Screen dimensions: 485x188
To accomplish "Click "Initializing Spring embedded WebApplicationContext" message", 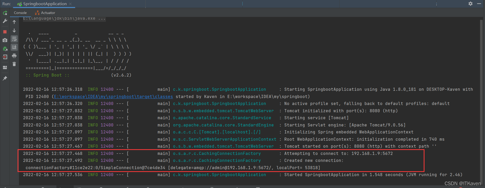I will click(x=349, y=132).
